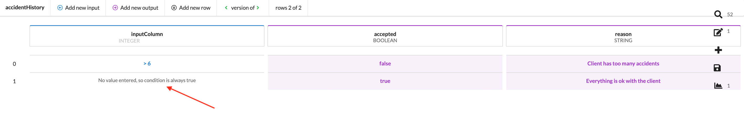Click the save floppy disk icon
The height and width of the screenshot is (115, 744).
click(x=717, y=68)
